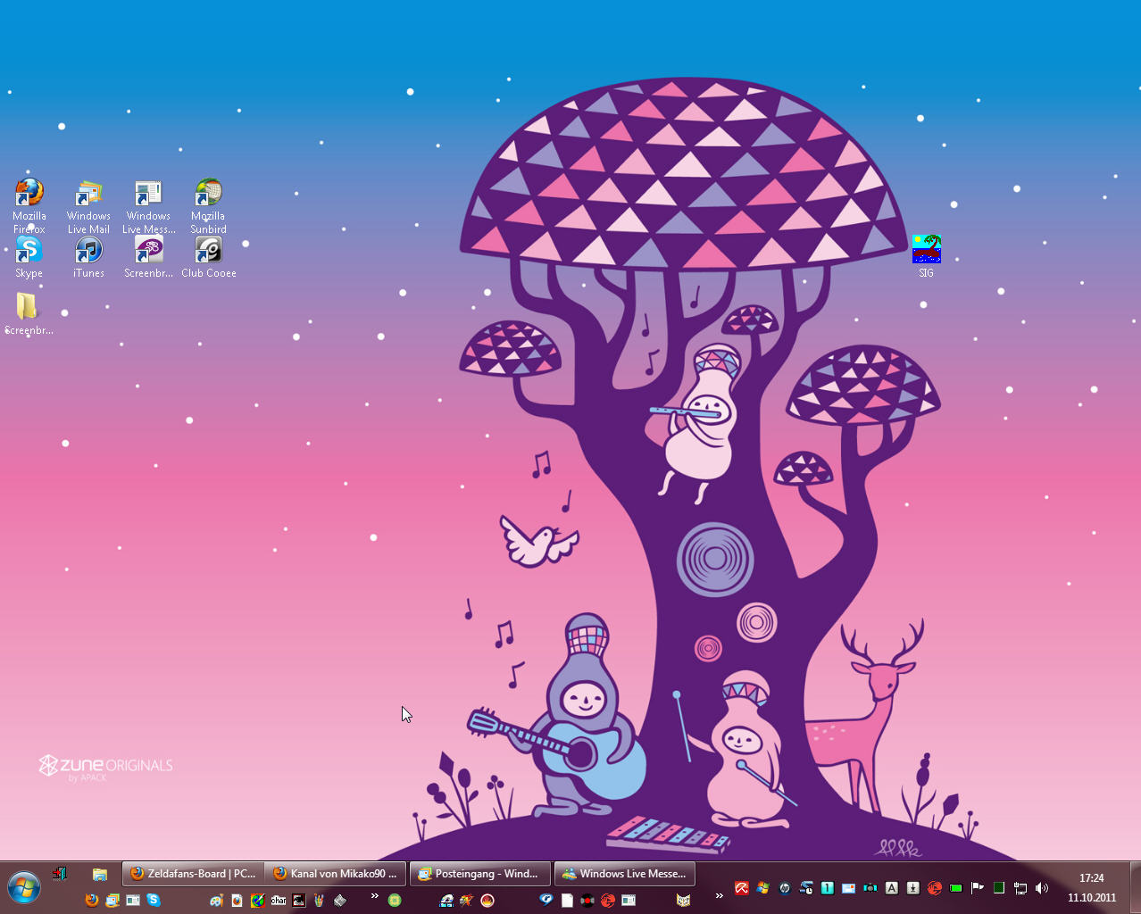Image resolution: width=1141 pixels, height=914 pixels.
Task: Click the taskbar clock showing 17:24
Action: pyautogui.click(x=1091, y=888)
